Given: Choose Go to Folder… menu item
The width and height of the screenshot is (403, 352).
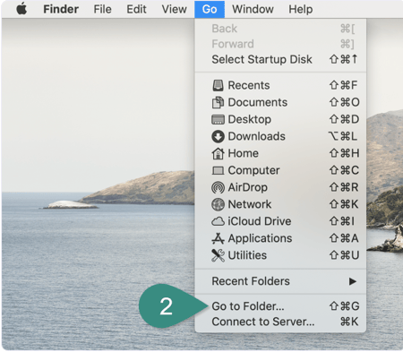Looking at the screenshot, I should pos(280,306).
